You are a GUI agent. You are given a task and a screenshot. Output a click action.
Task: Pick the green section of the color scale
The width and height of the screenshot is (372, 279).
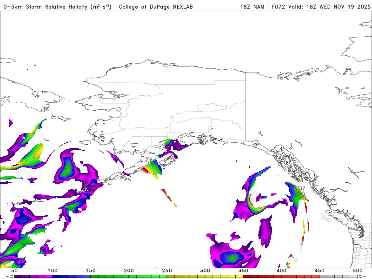point(129,277)
